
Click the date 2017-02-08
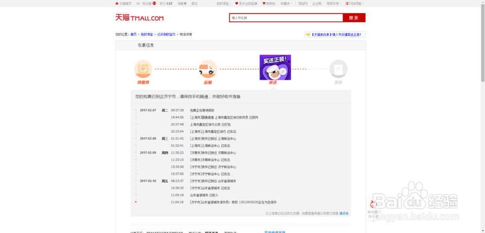click(148, 139)
